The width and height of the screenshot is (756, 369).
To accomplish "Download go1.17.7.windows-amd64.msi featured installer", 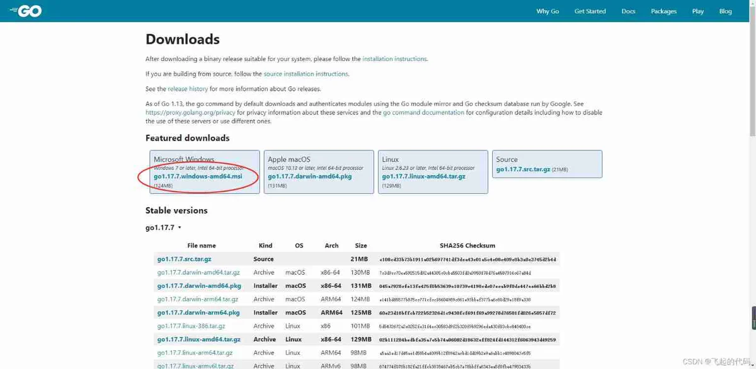I will pyautogui.click(x=198, y=177).
